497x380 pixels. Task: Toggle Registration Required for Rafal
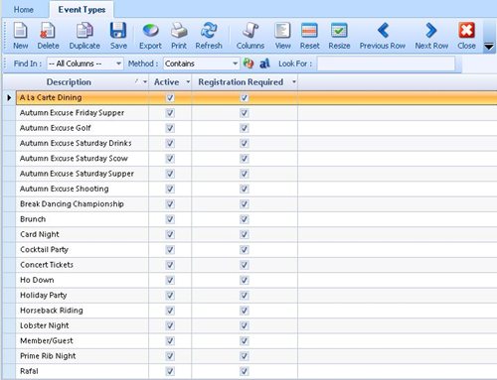click(245, 372)
